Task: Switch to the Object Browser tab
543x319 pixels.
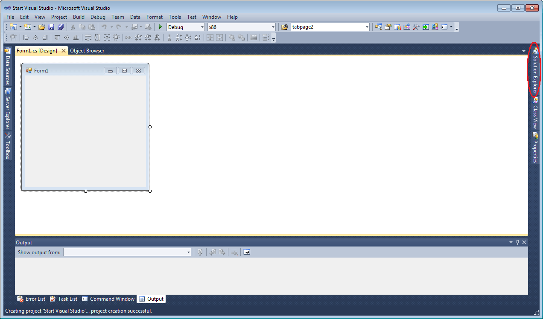Action: click(87, 51)
